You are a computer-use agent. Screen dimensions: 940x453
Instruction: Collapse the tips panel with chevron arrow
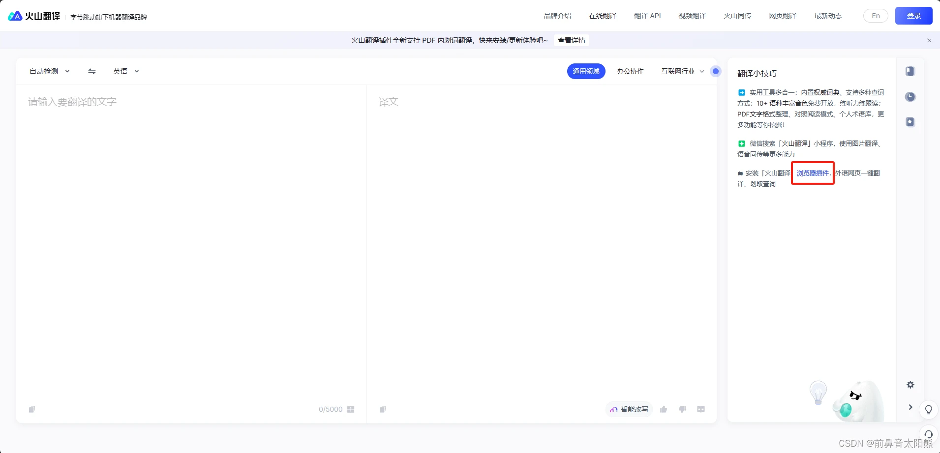(x=910, y=407)
